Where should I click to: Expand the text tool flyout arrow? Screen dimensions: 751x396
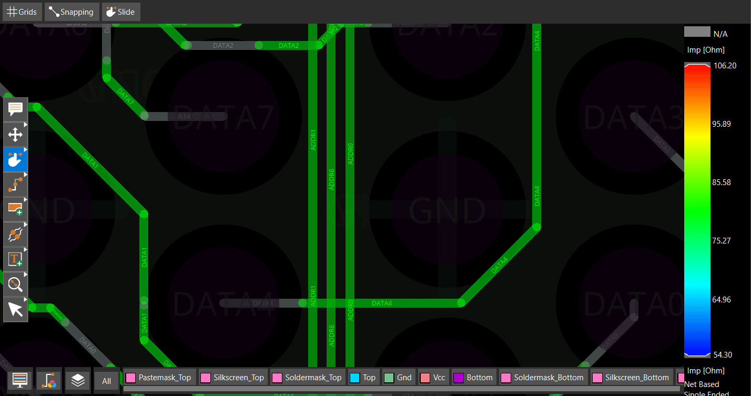click(x=25, y=250)
